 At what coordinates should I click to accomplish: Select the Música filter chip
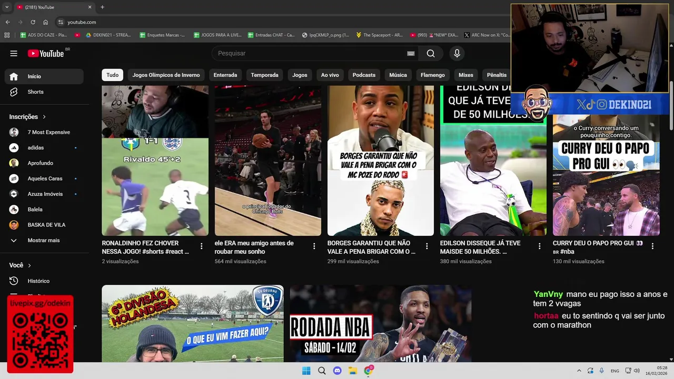click(x=398, y=75)
